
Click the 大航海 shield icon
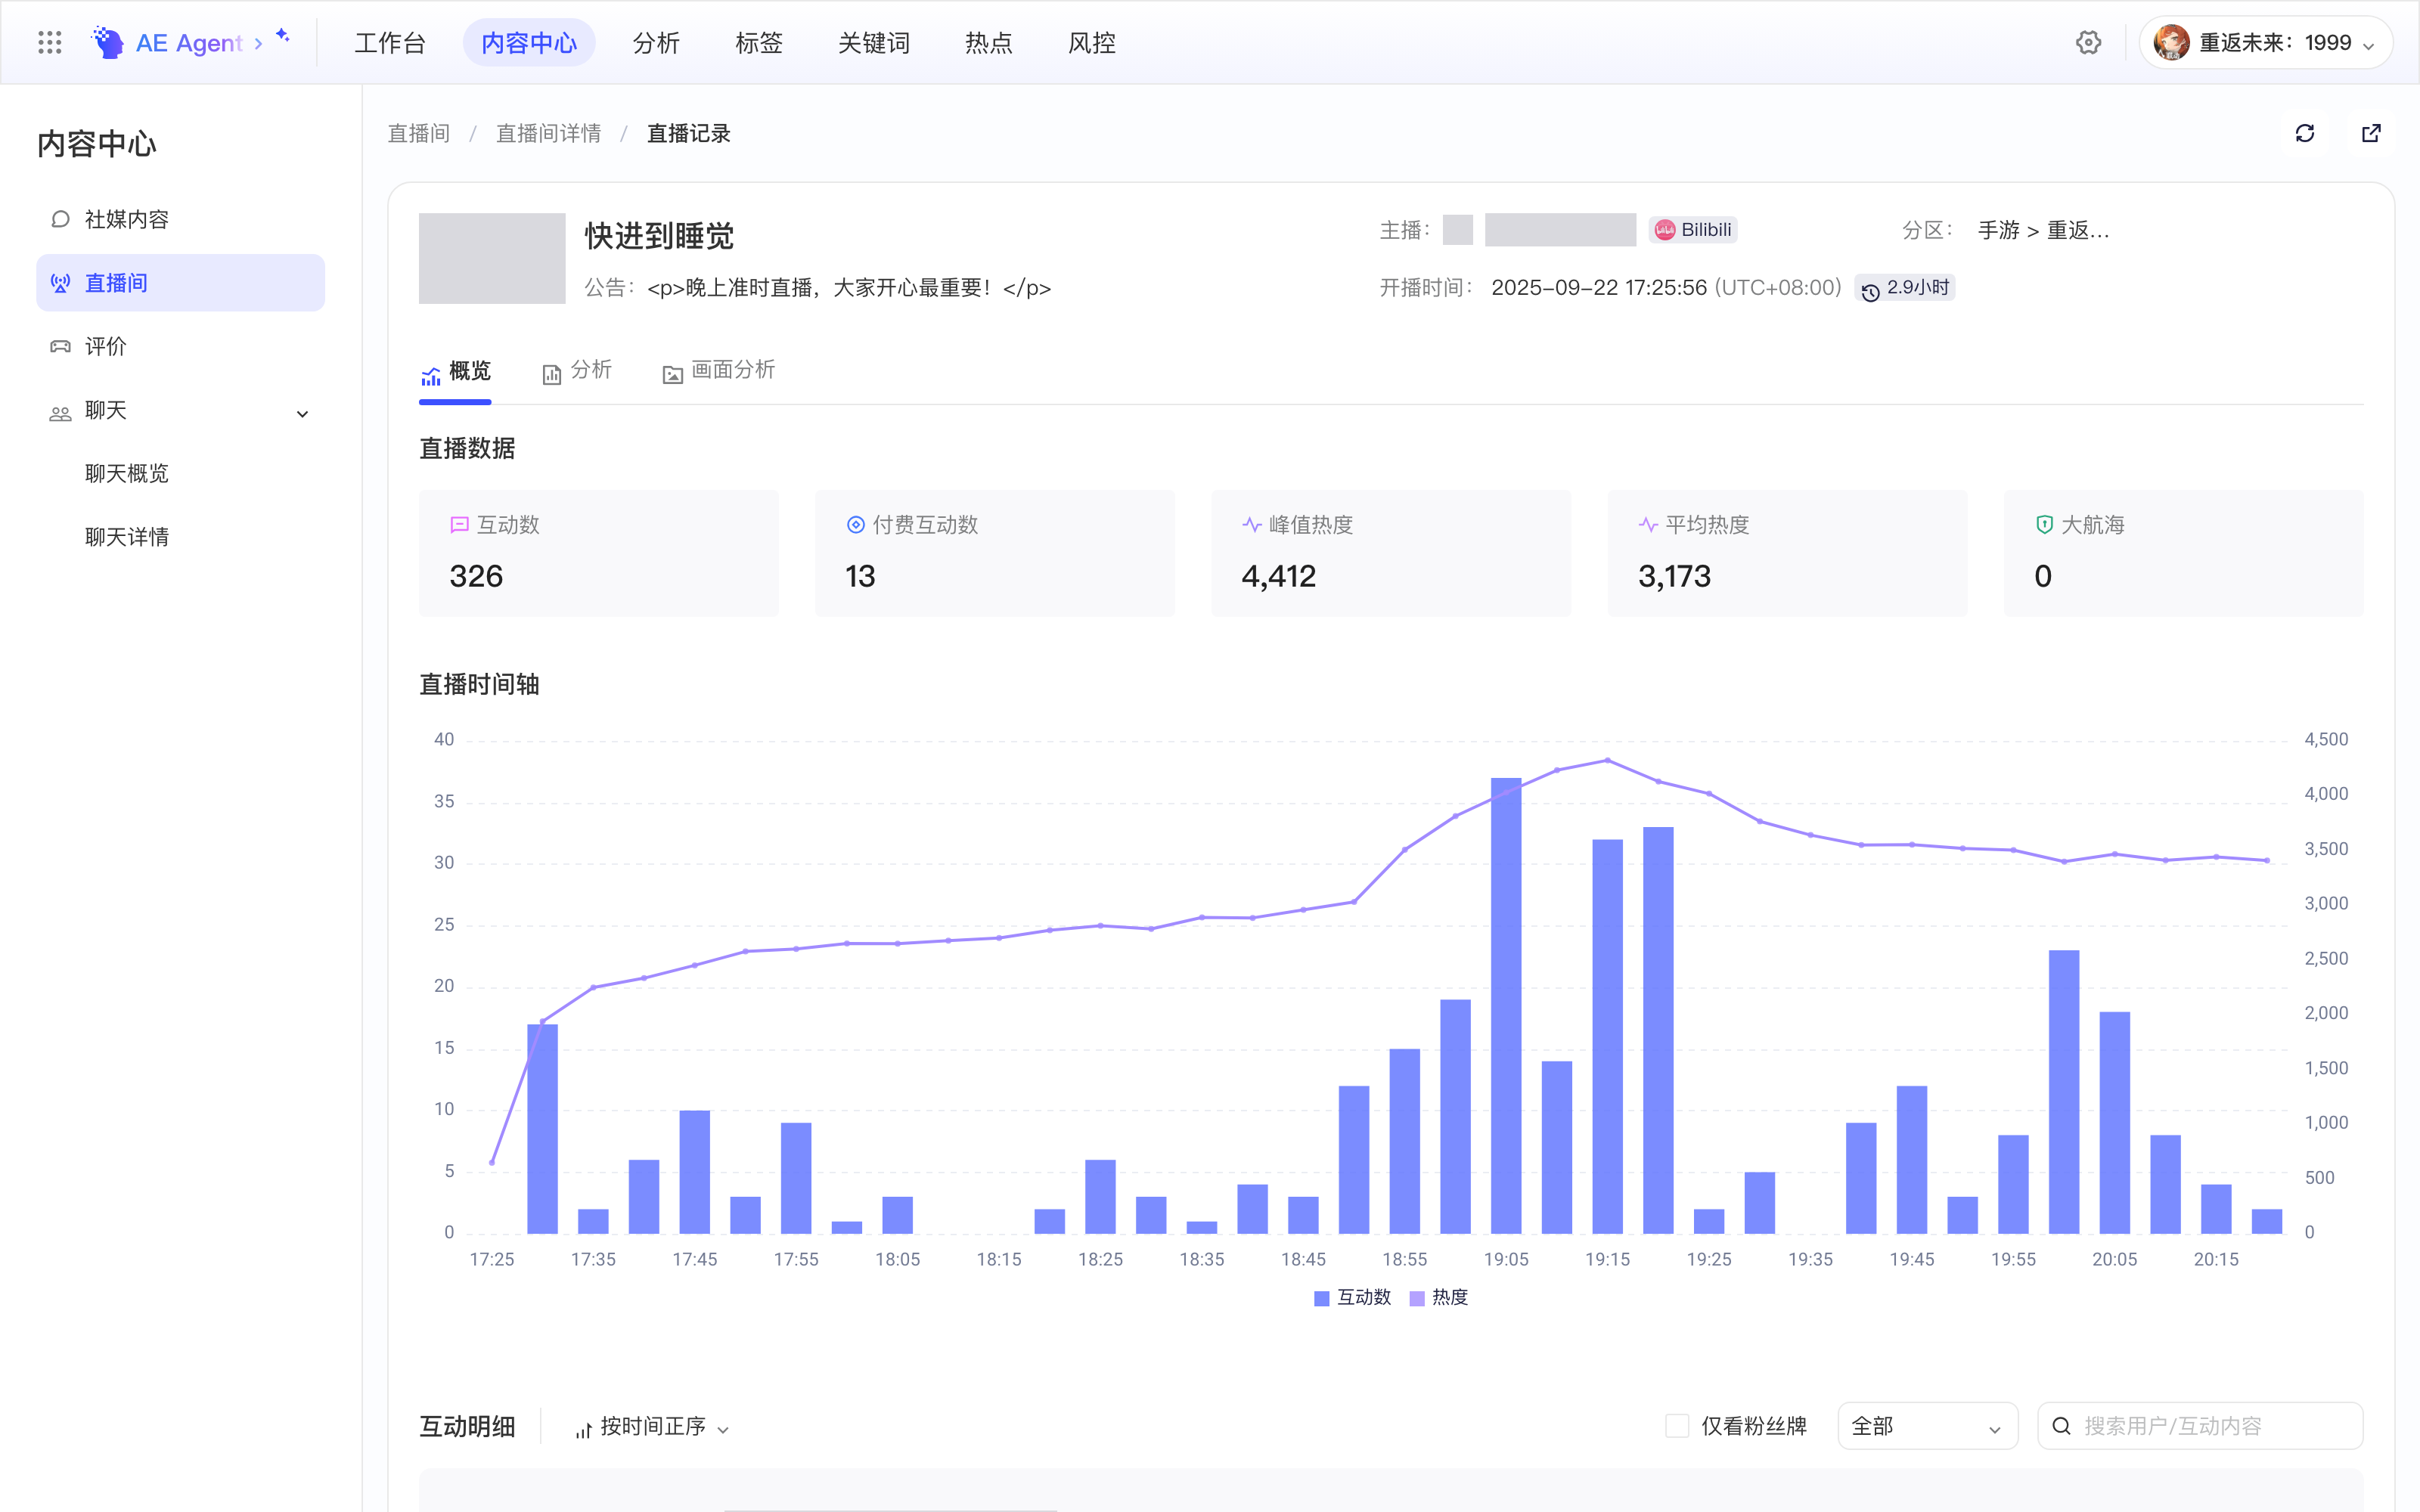coord(2044,524)
